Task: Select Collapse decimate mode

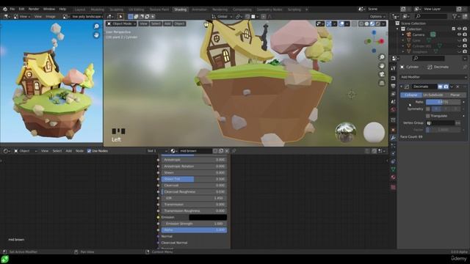Action: click(411, 95)
